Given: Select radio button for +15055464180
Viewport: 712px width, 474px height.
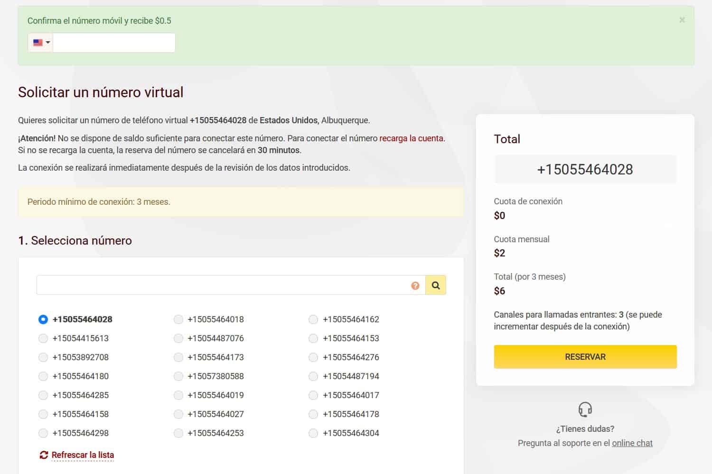Looking at the screenshot, I should [43, 376].
